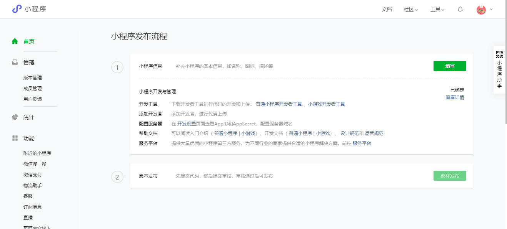
Task: Open account menu arrow beside avatar
Action: [x=491, y=9]
